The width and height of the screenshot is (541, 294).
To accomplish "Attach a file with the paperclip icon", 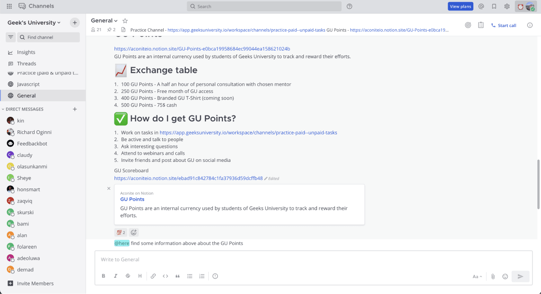I will click(x=493, y=276).
